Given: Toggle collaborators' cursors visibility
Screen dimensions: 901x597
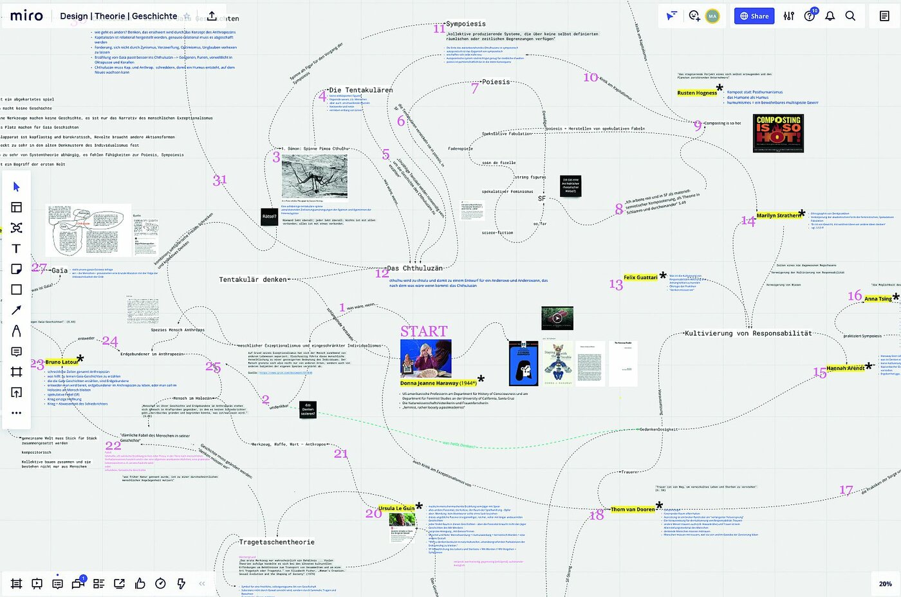Looking at the screenshot, I should (x=672, y=16).
